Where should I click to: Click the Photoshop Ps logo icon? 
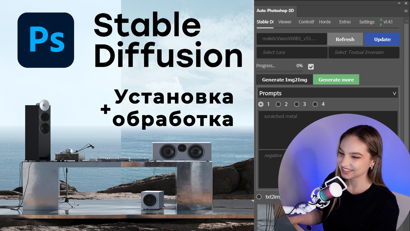point(46,40)
